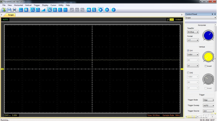Open the CH2 1.00V volts dropdown

click(193, 77)
